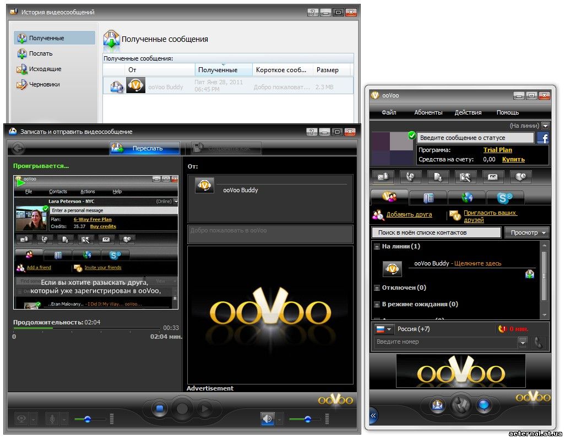This screenshot has width=565, height=439.
Task: Click the send file icon in ooVoo toolbar
Action: point(438,177)
